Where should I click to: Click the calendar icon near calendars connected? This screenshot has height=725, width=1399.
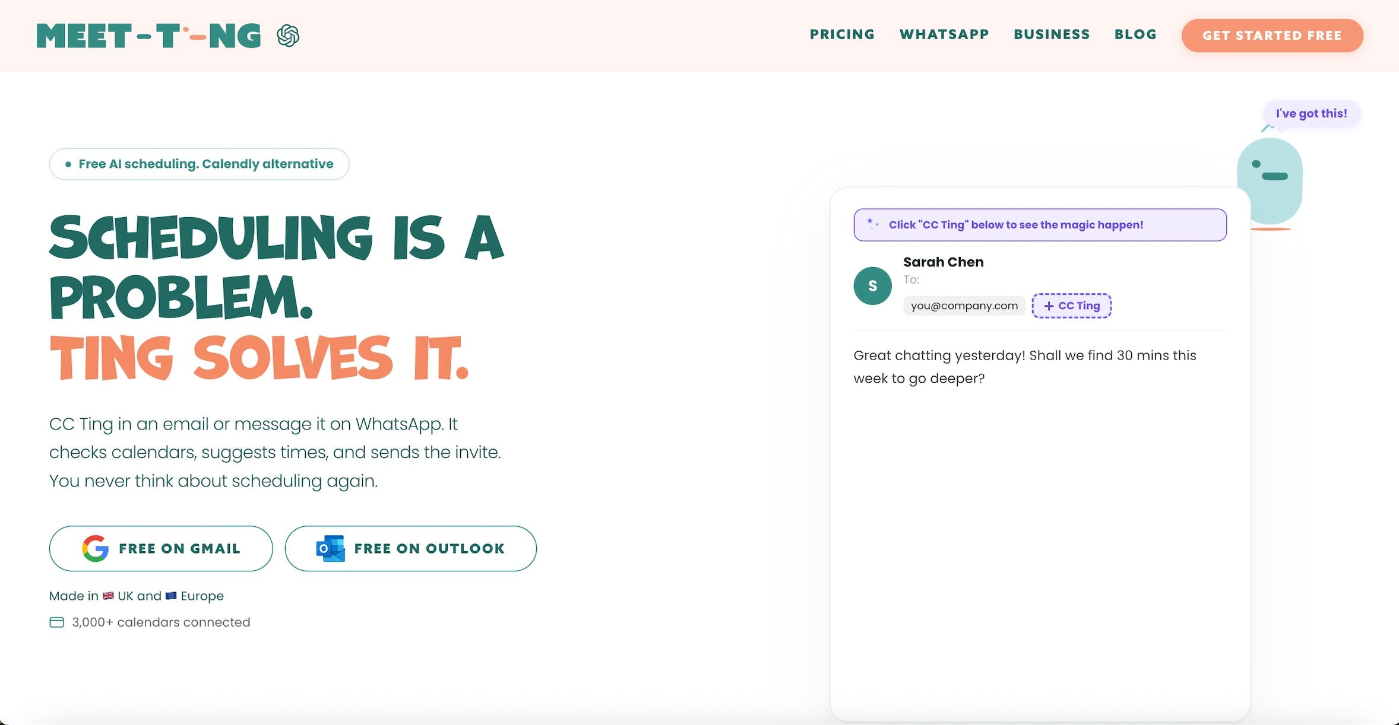coord(56,622)
